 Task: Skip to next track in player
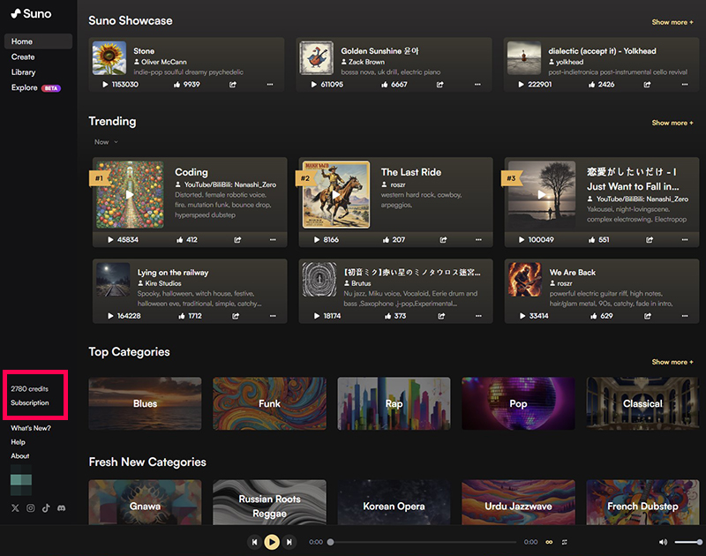point(289,542)
